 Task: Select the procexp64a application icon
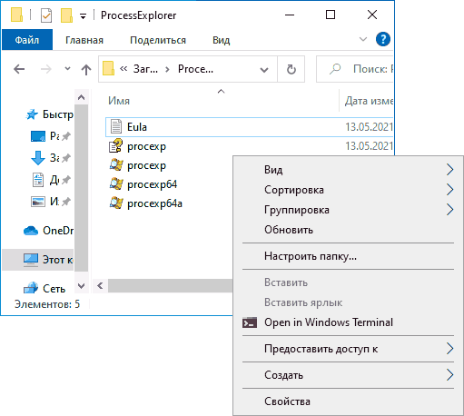(116, 203)
